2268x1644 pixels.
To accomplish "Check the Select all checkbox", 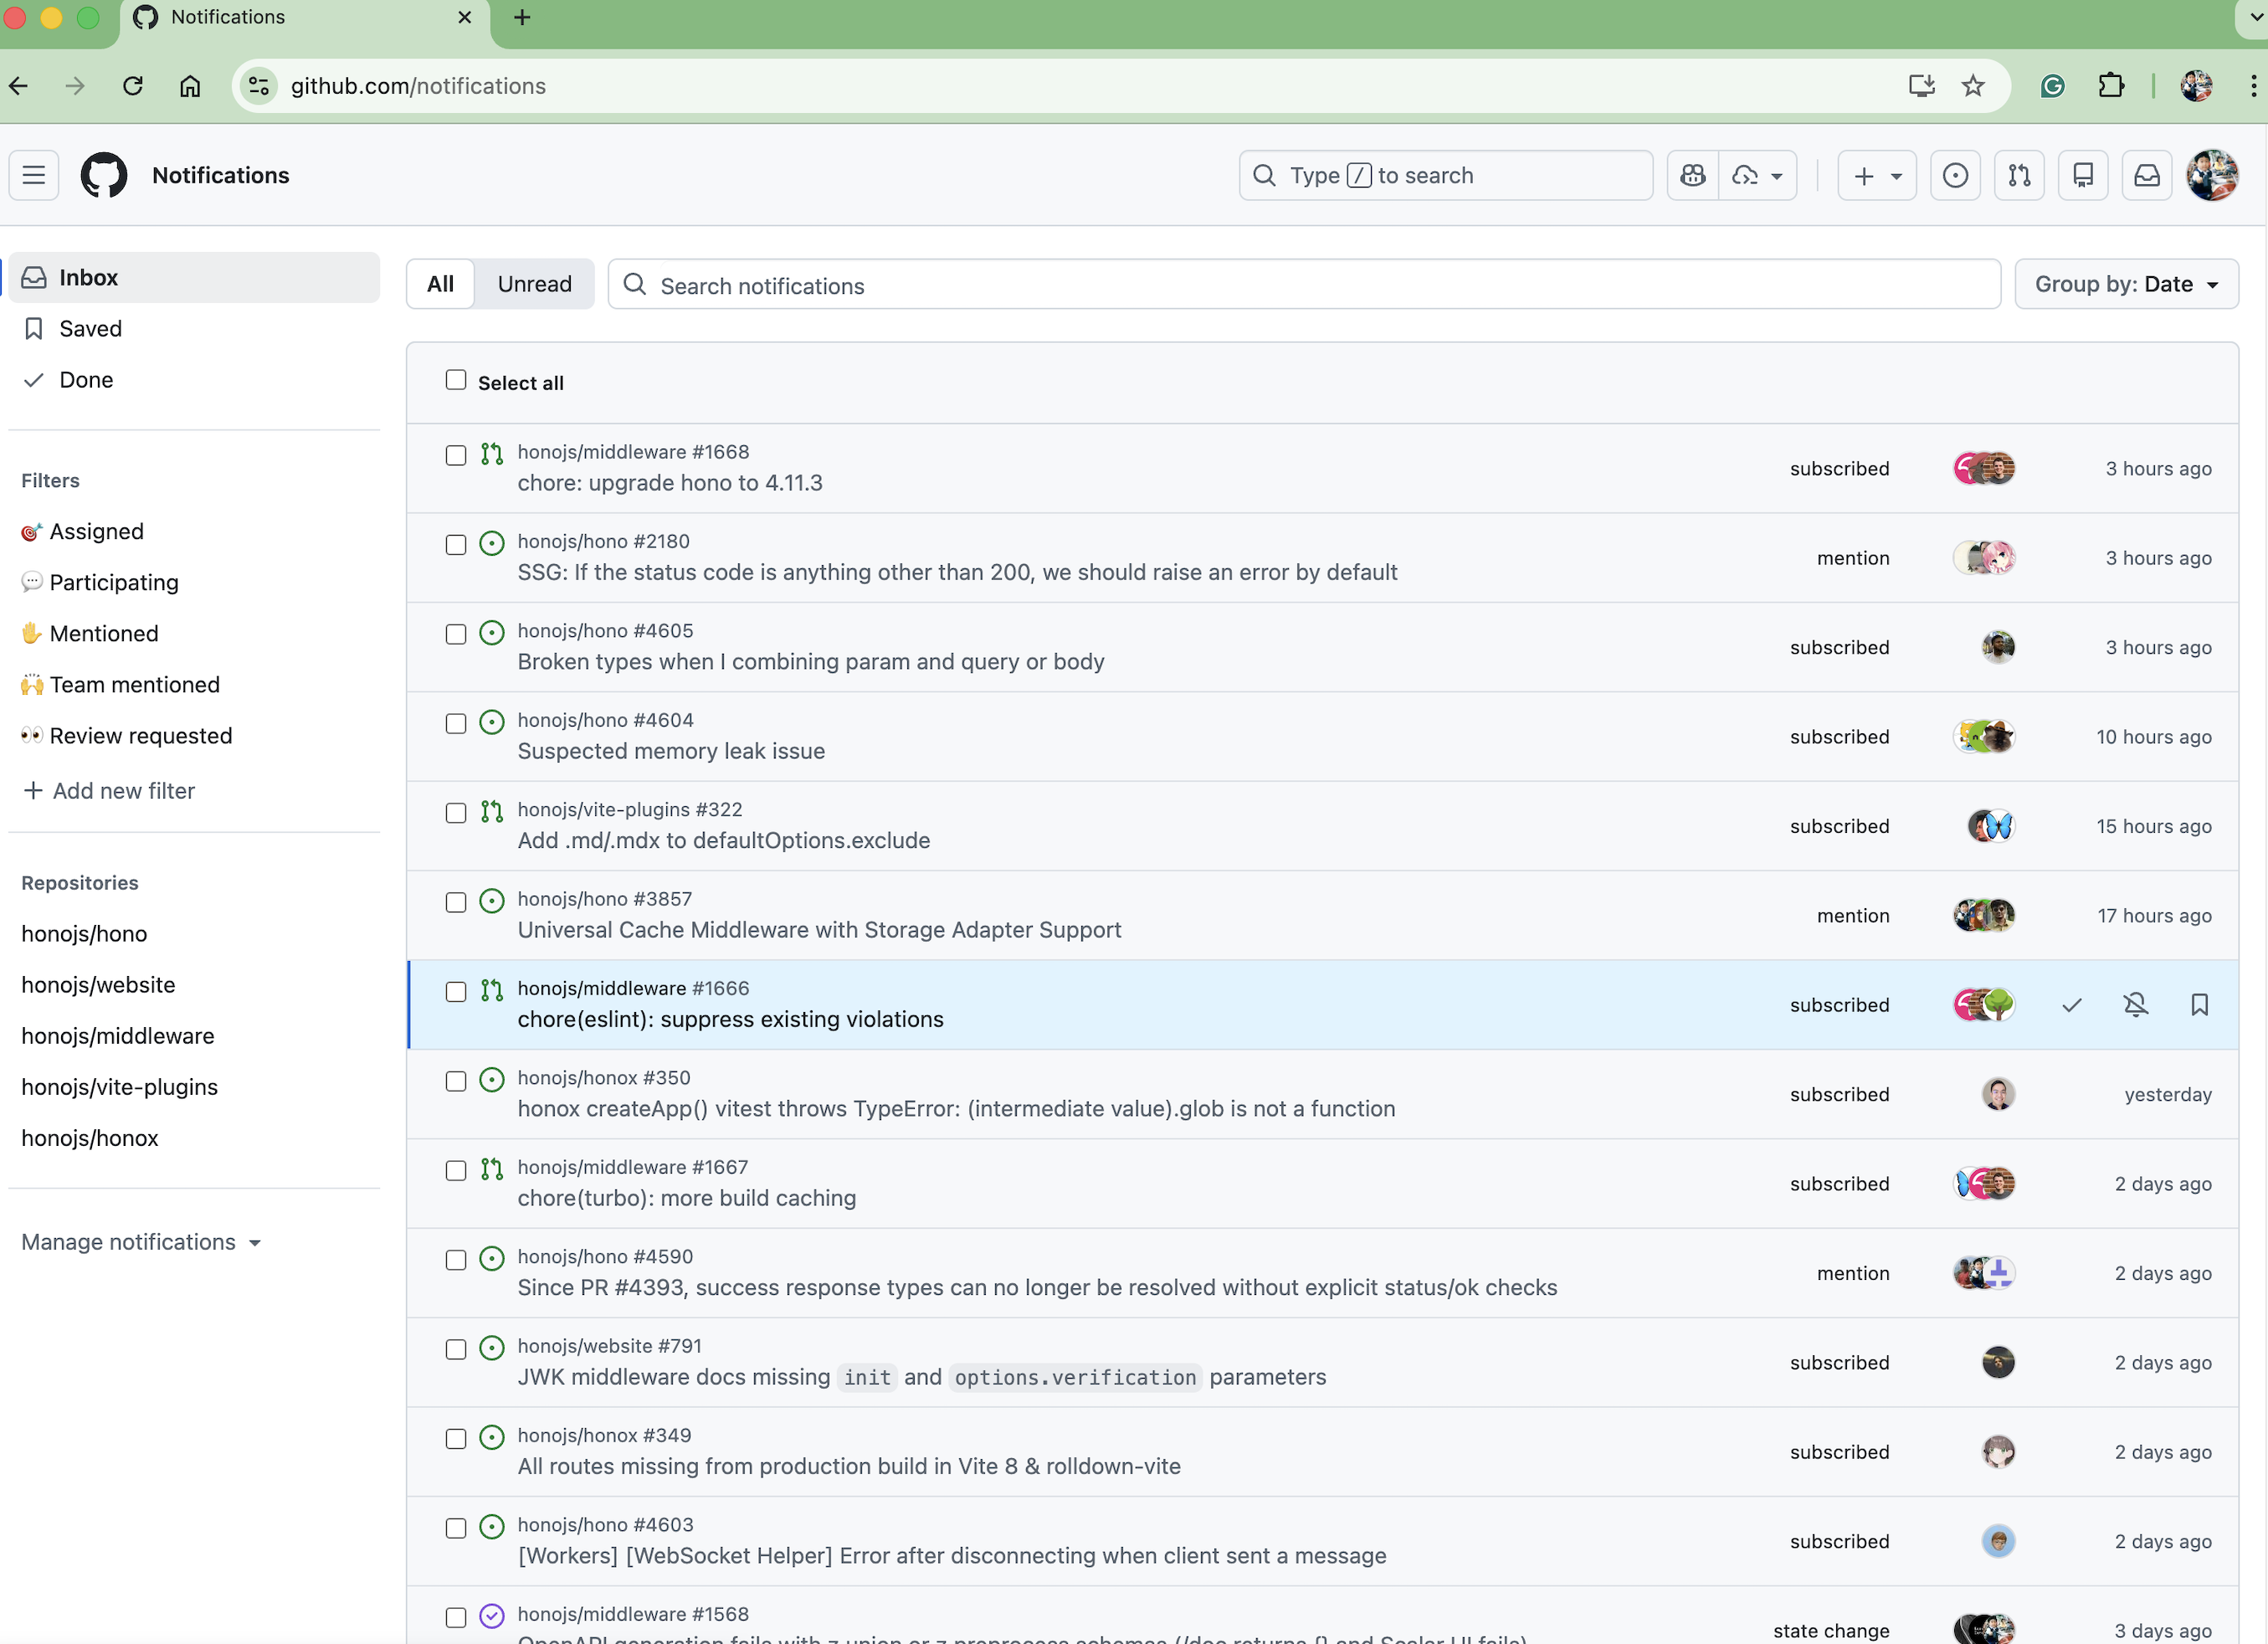I will click(456, 380).
